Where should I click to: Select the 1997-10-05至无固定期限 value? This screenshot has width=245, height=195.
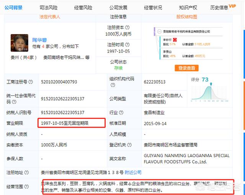pos(65,123)
